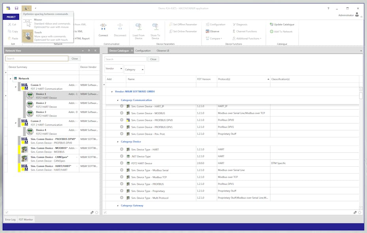
Task: Click the Device Catalogue search field
Action: [126, 59]
